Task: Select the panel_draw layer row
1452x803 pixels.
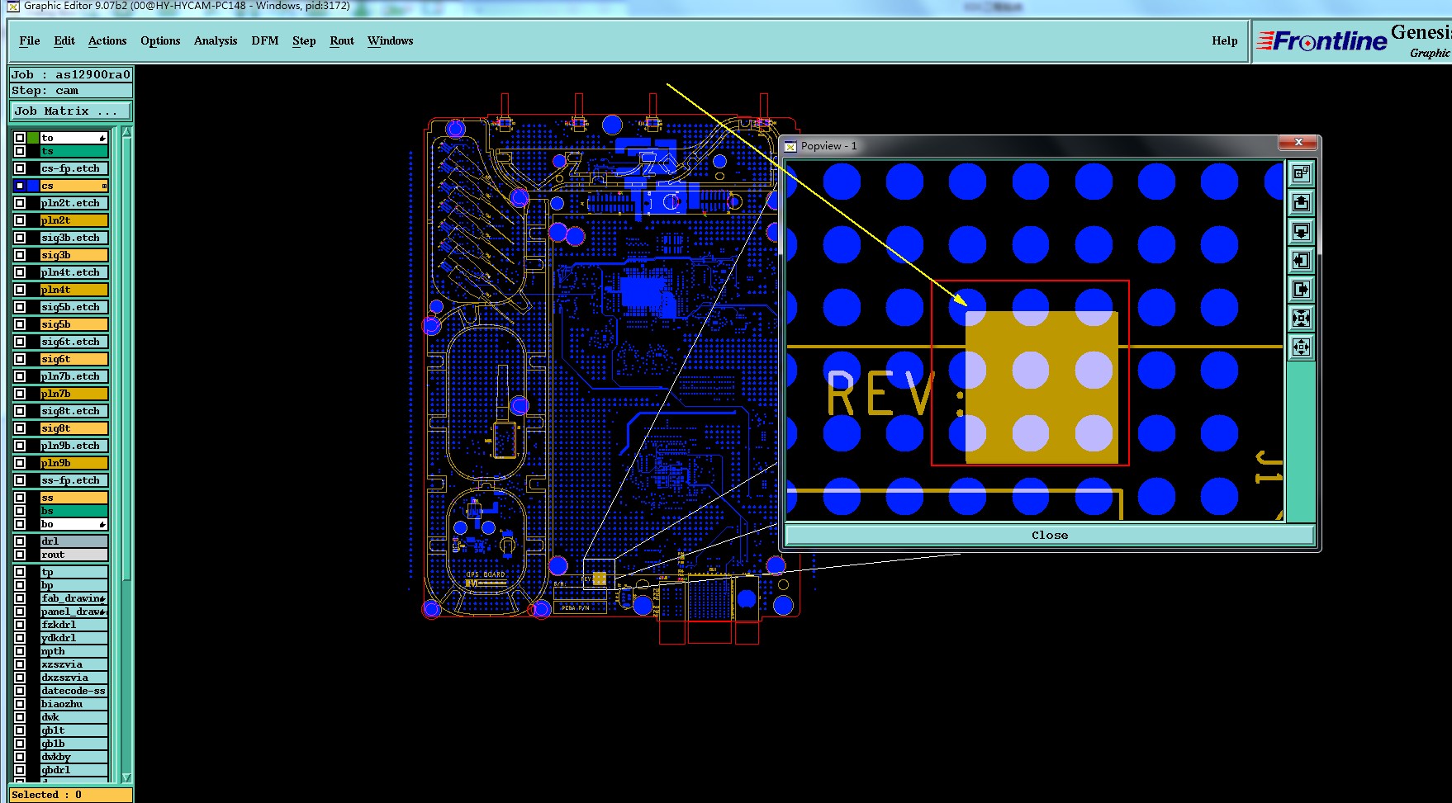Action: point(74,612)
